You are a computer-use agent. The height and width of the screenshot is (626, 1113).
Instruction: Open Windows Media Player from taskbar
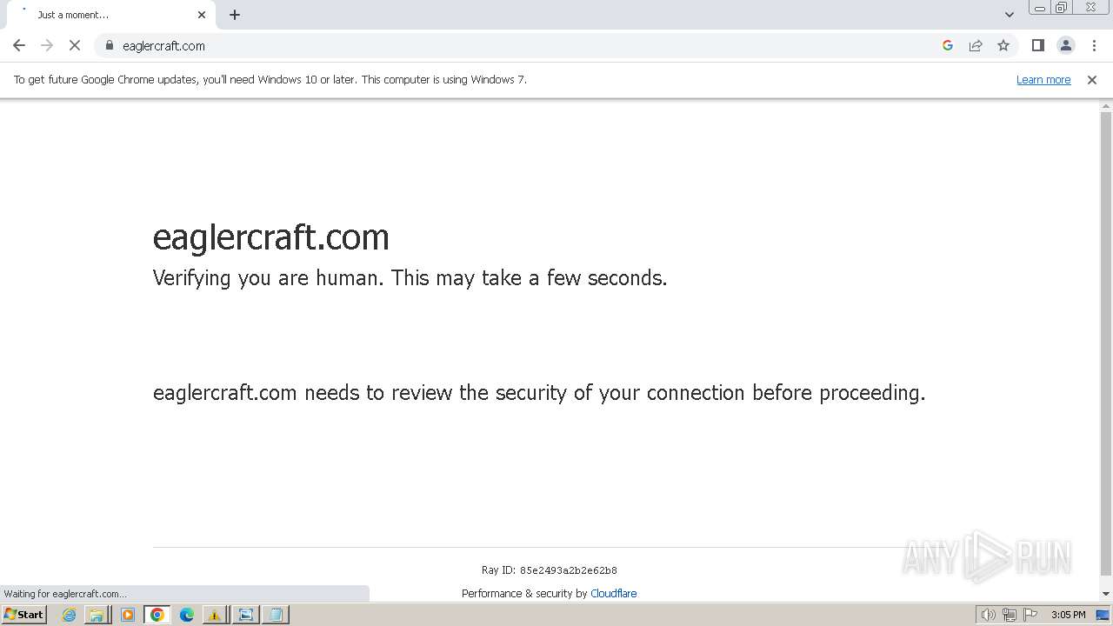click(x=128, y=615)
